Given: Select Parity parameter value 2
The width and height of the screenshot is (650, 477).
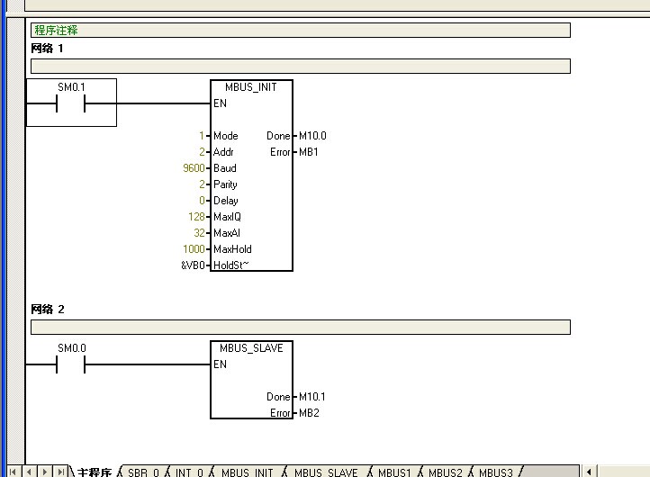Looking at the screenshot, I should (x=202, y=184).
